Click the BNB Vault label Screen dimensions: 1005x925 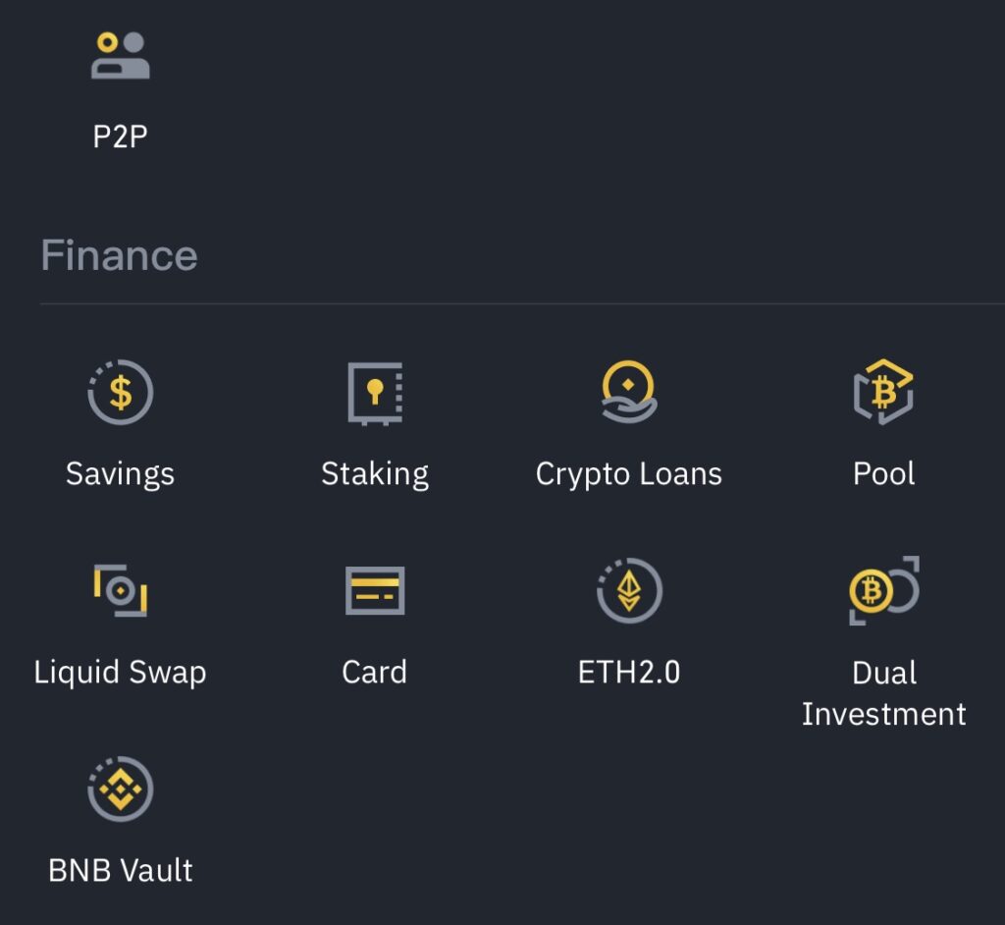121,870
